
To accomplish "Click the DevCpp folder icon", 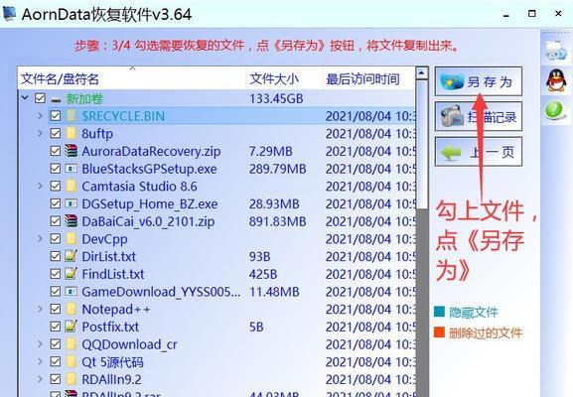I will coord(72,238).
